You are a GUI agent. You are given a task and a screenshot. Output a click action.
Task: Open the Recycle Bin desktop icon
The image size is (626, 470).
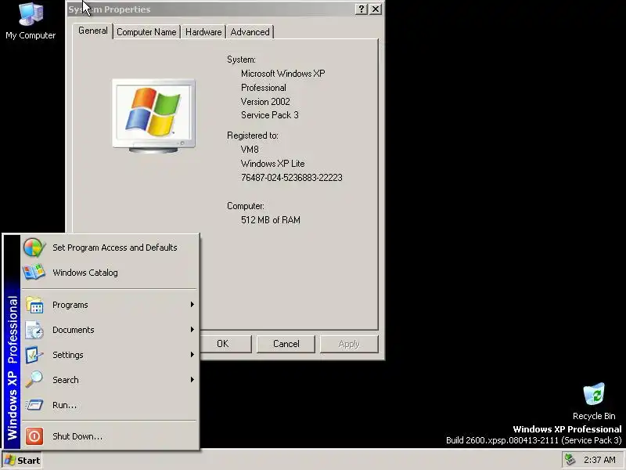pos(594,401)
